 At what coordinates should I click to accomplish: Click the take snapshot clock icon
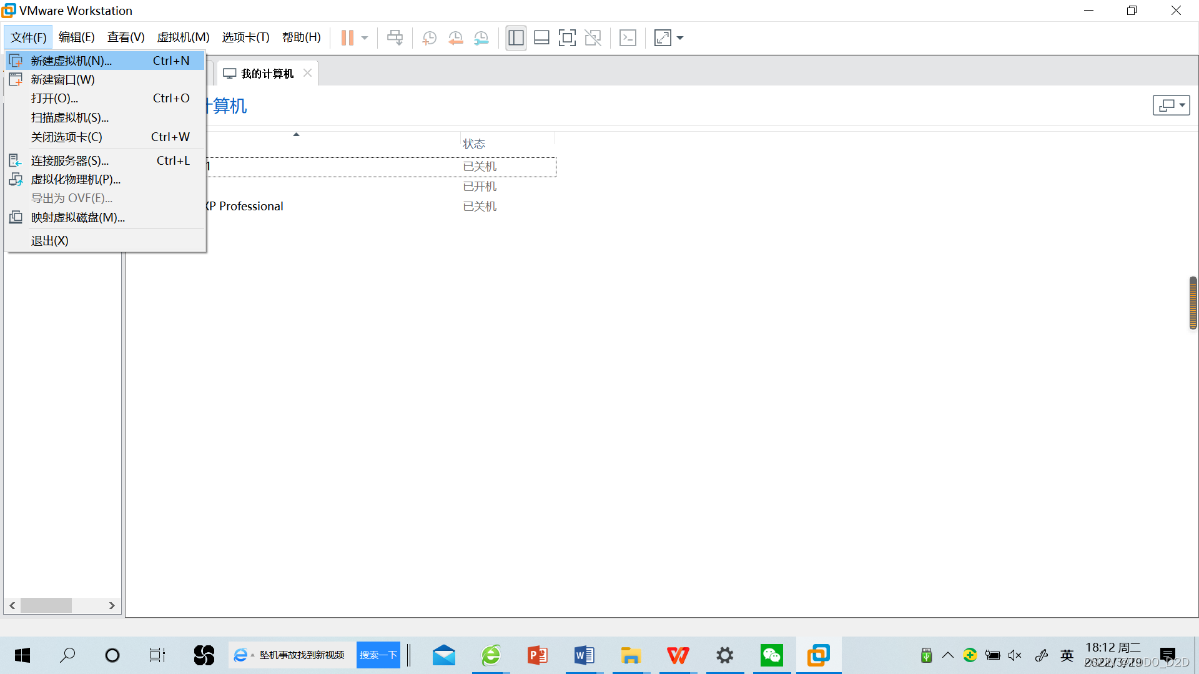pyautogui.click(x=429, y=38)
